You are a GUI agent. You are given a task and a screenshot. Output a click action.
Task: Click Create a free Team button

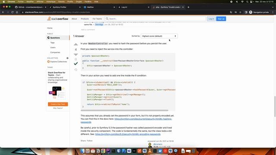coord(58,104)
